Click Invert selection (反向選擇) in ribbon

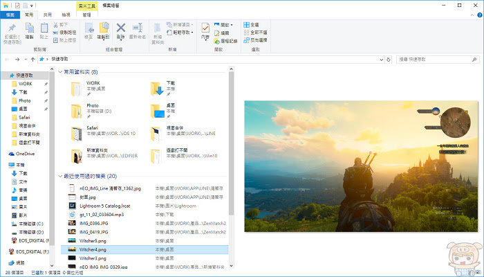(x=255, y=40)
